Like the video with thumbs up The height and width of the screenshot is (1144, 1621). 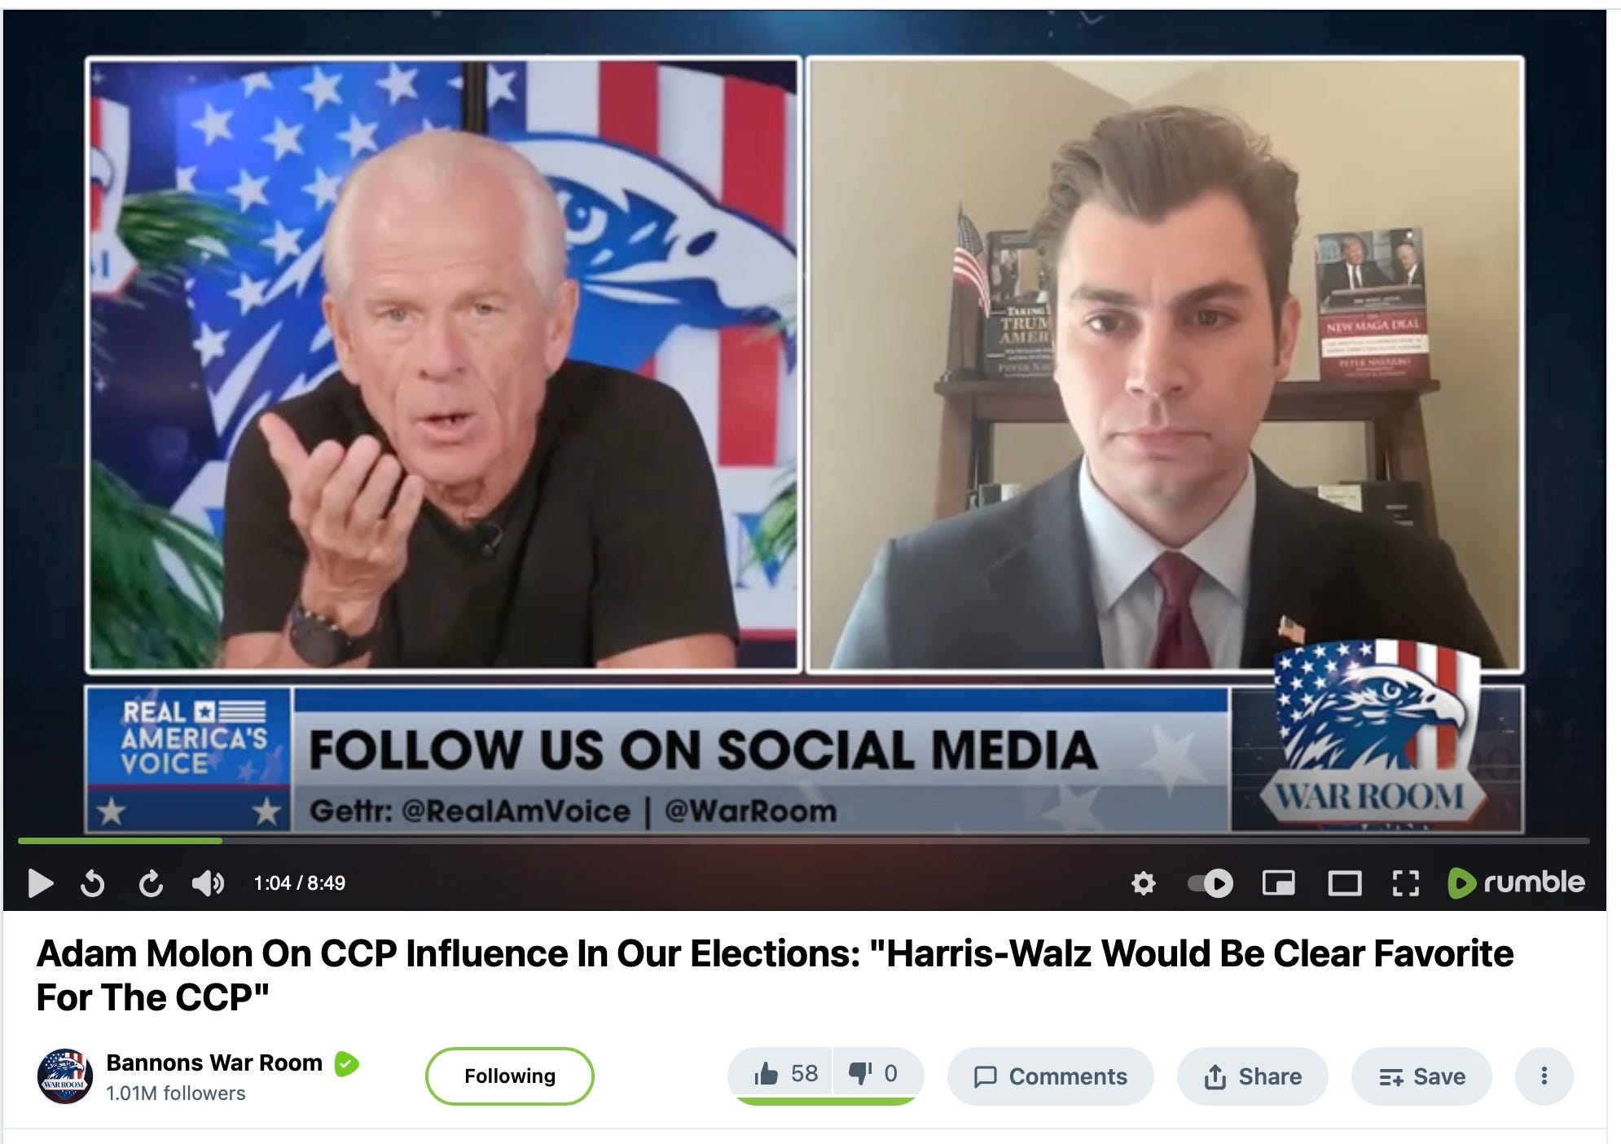tap(785, 1074)
